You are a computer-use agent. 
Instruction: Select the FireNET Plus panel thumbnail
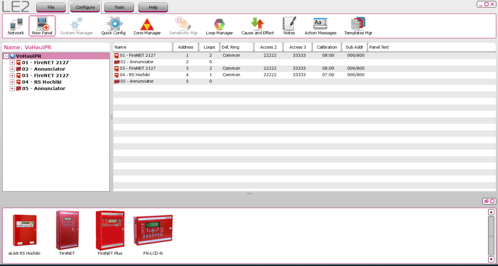click(x=110, y=230)
